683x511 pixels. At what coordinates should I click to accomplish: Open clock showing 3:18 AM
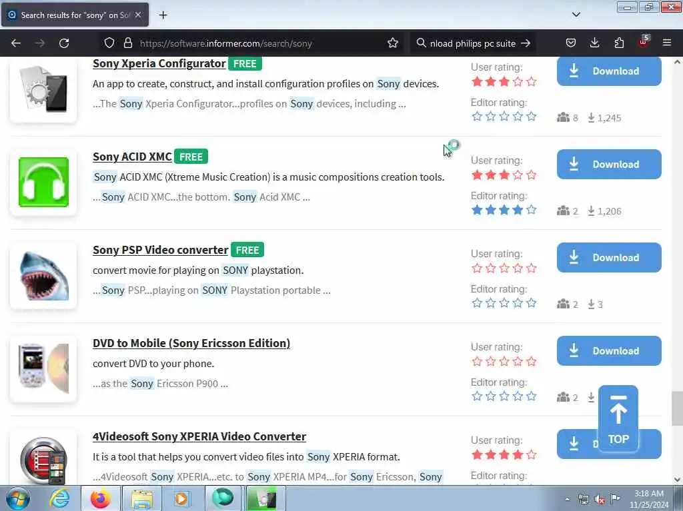[648, 499]
